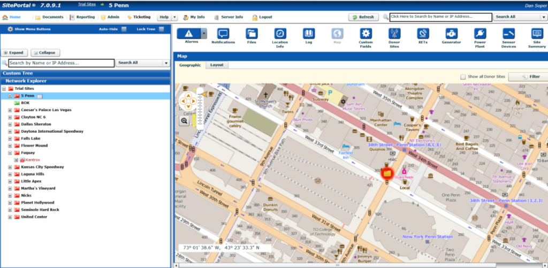Open the Reporting menu

pos(82,17)
